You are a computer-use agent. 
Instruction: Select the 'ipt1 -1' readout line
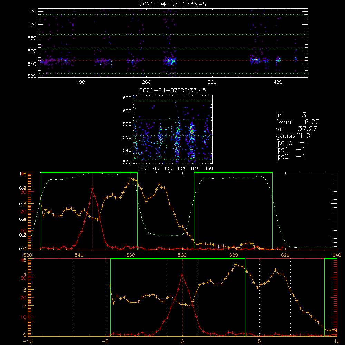[x=290, y=150]
